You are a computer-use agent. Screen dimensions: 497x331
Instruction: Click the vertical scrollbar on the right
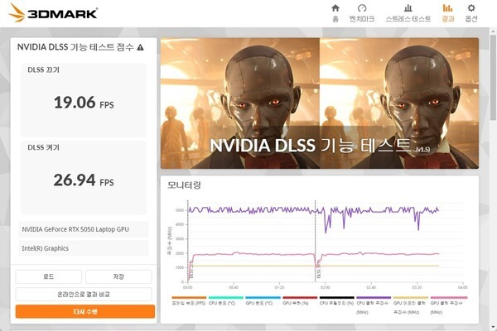pos(492,165)
